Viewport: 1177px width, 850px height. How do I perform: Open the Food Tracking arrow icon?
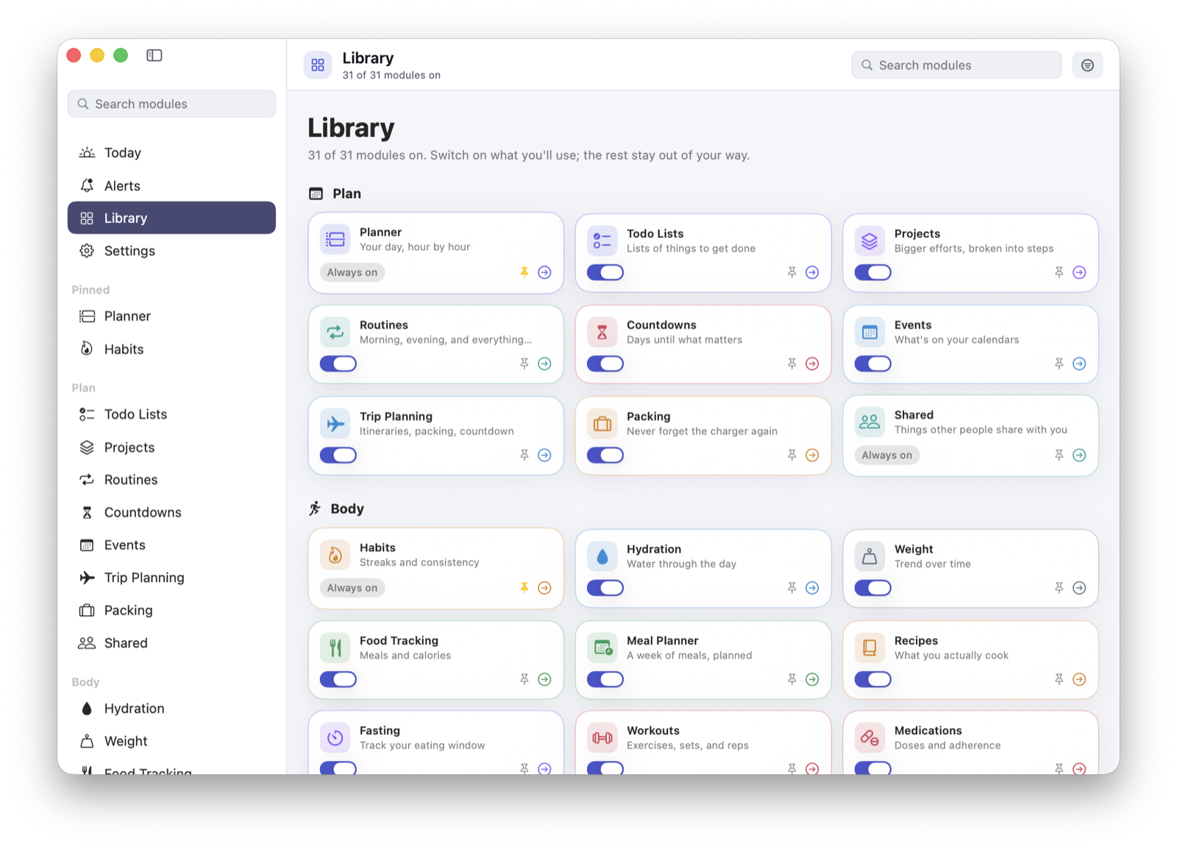(544, 679)
